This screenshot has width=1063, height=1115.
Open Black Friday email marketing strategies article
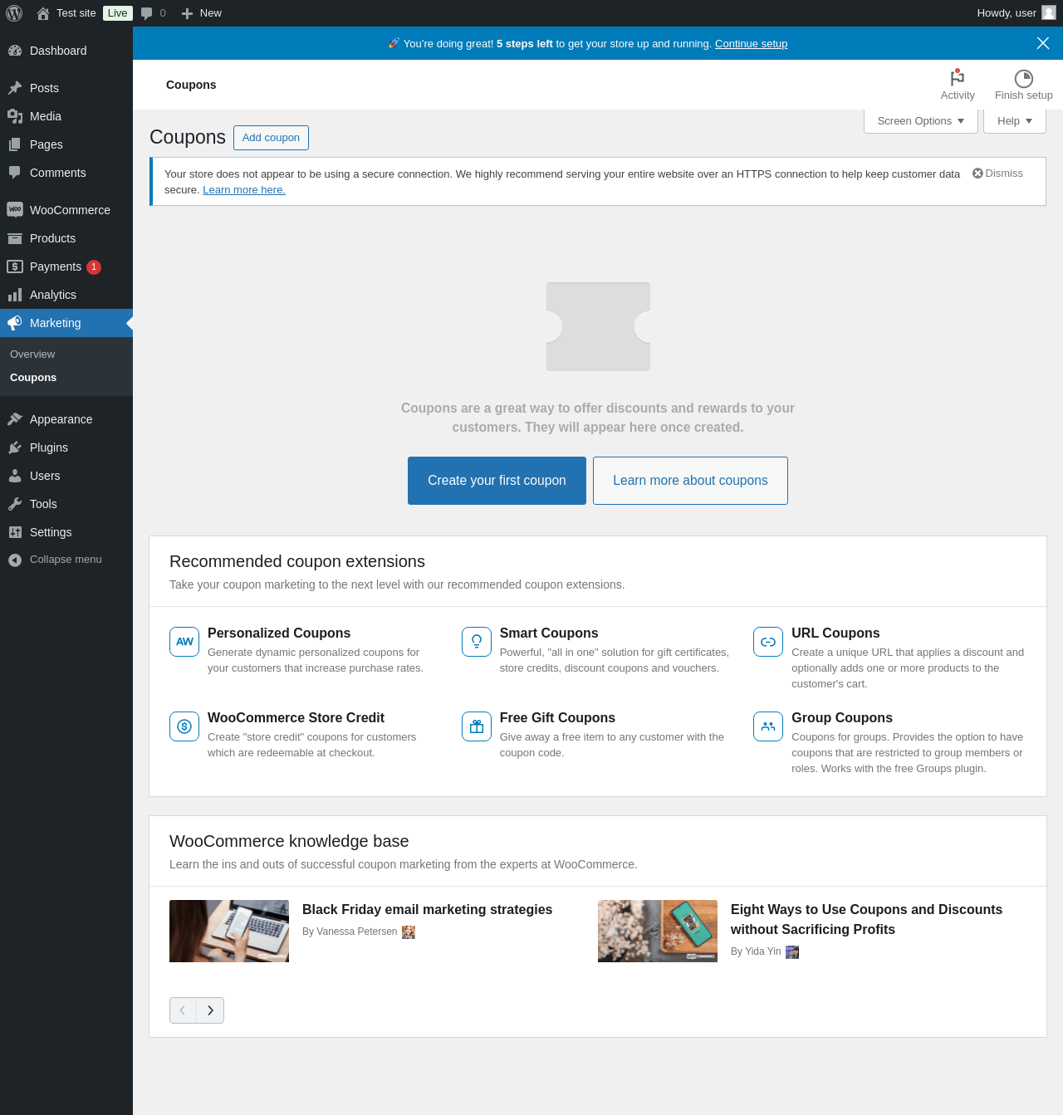click(427, 910)
